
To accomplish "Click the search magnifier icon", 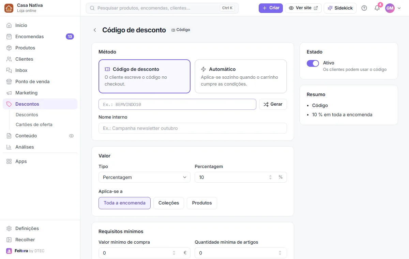I will click(x=92, y=8).
